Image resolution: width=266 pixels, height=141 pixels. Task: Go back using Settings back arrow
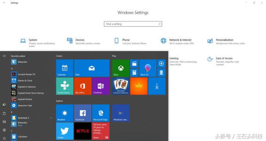pos(4,3)
